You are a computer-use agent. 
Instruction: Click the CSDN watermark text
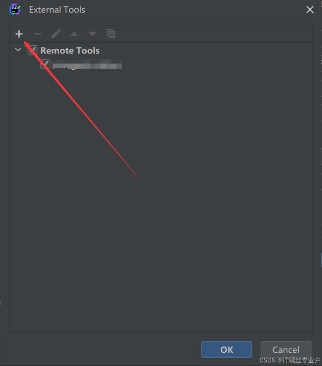290,360
